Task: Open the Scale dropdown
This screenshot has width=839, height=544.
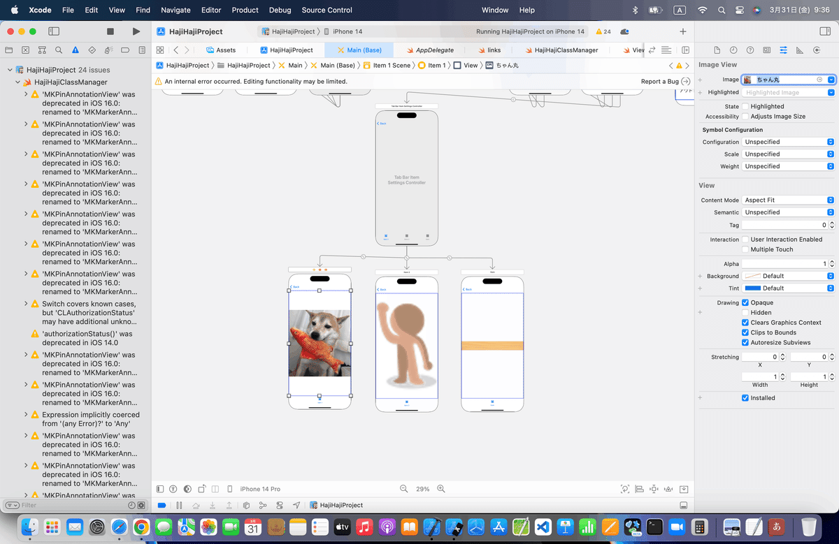Action: [788, 154]
